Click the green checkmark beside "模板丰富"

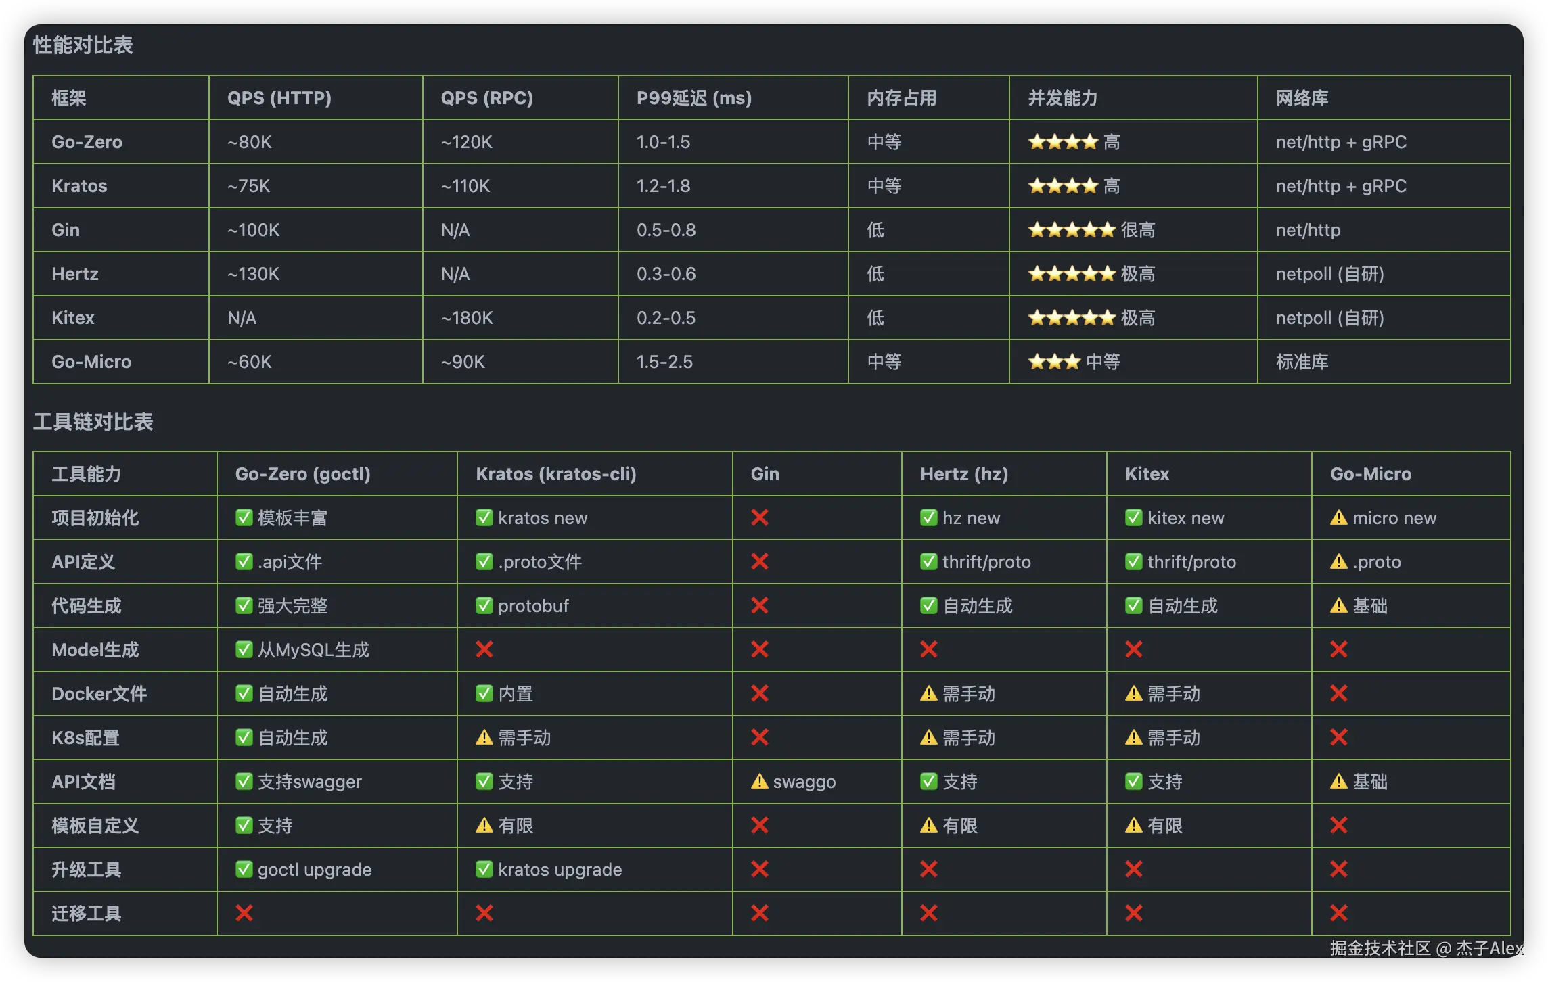[x=244, y=518]
